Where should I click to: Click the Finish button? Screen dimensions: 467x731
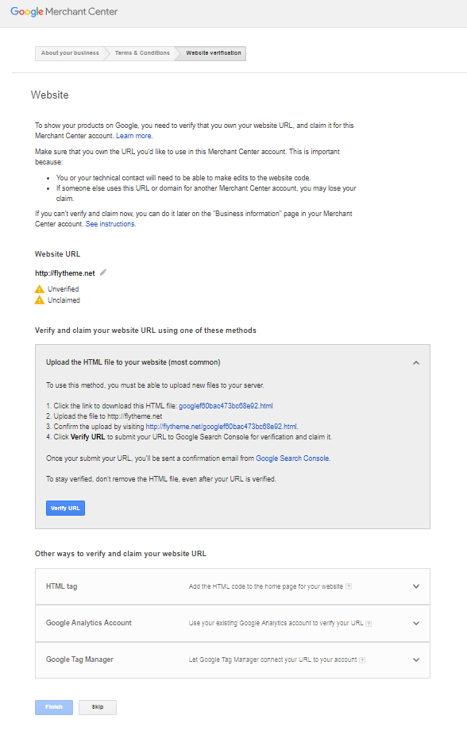pyautogui.click(x=54, y=707)
